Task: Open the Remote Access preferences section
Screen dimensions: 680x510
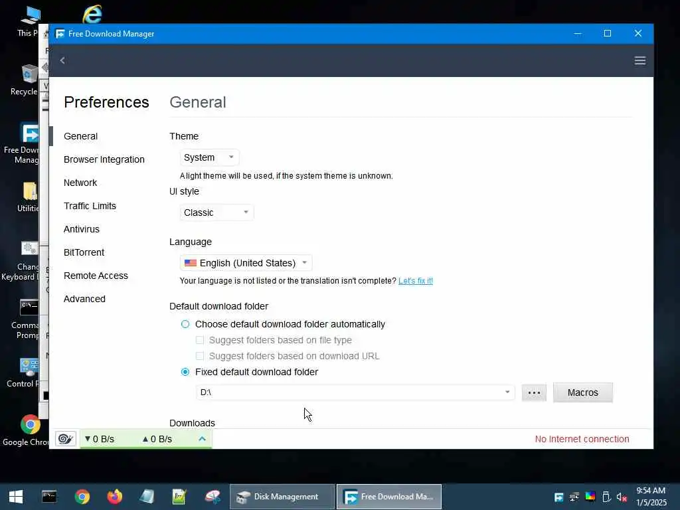Action: tap(96, 276)
